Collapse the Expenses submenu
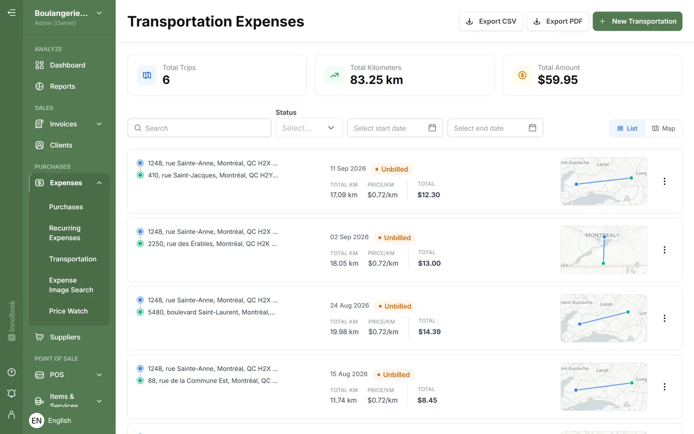Screen dimensions: 694x434 click(x=99, y=183)
